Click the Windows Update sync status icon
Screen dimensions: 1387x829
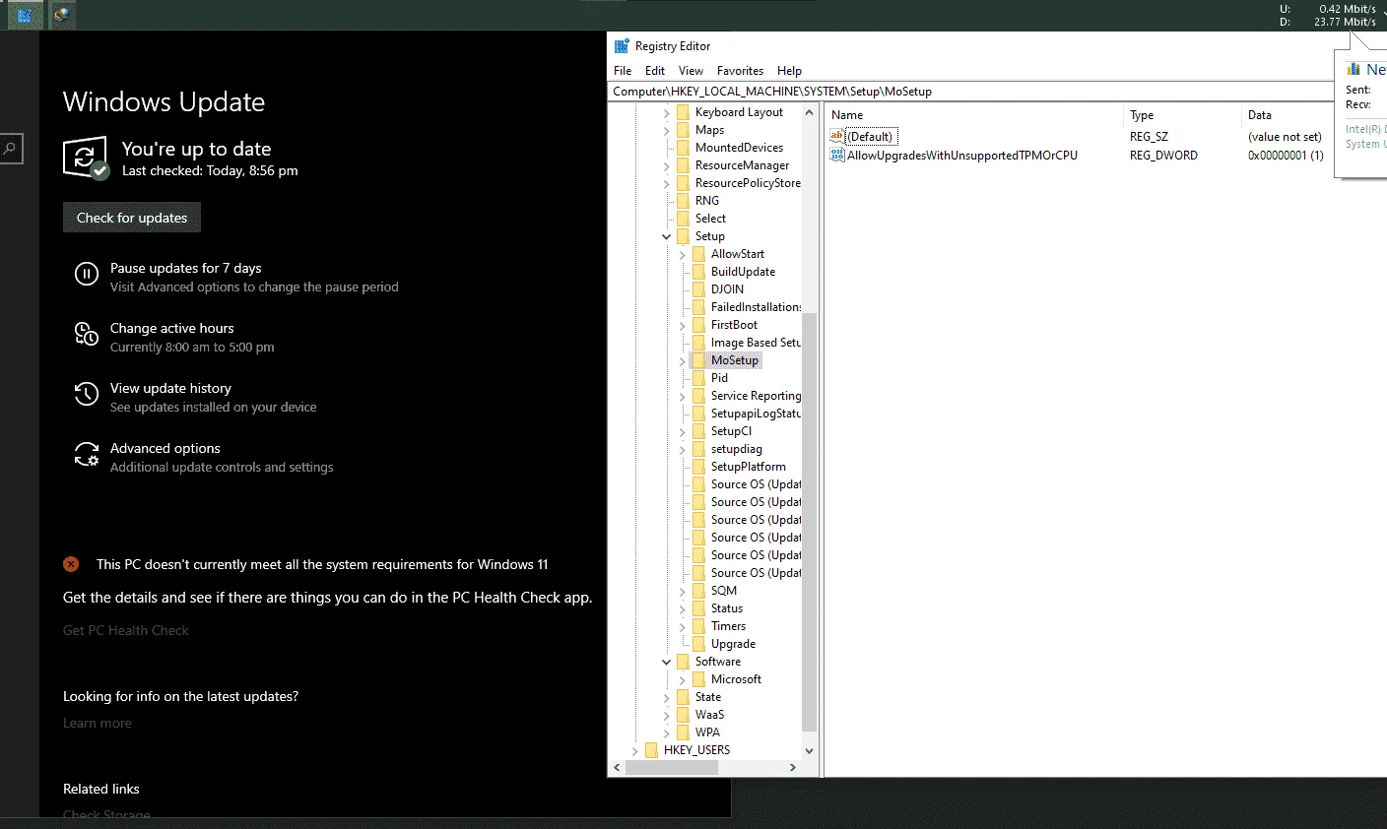click(85, 158)
